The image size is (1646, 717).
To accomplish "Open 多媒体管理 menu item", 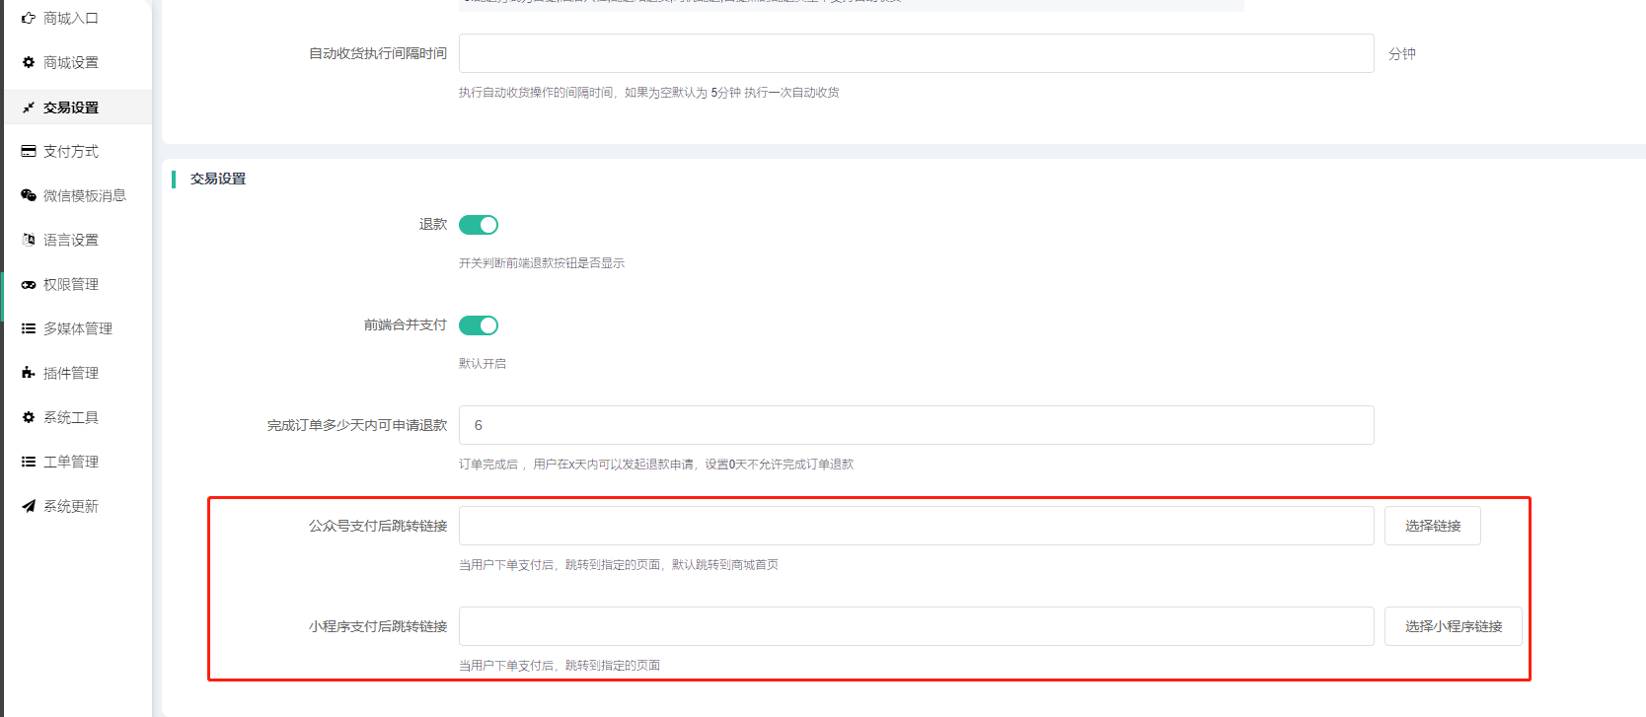I will tap(78, 328).
